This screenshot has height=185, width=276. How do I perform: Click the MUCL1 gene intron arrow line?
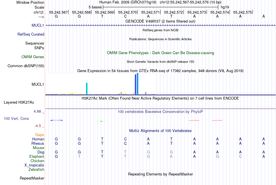160,25
